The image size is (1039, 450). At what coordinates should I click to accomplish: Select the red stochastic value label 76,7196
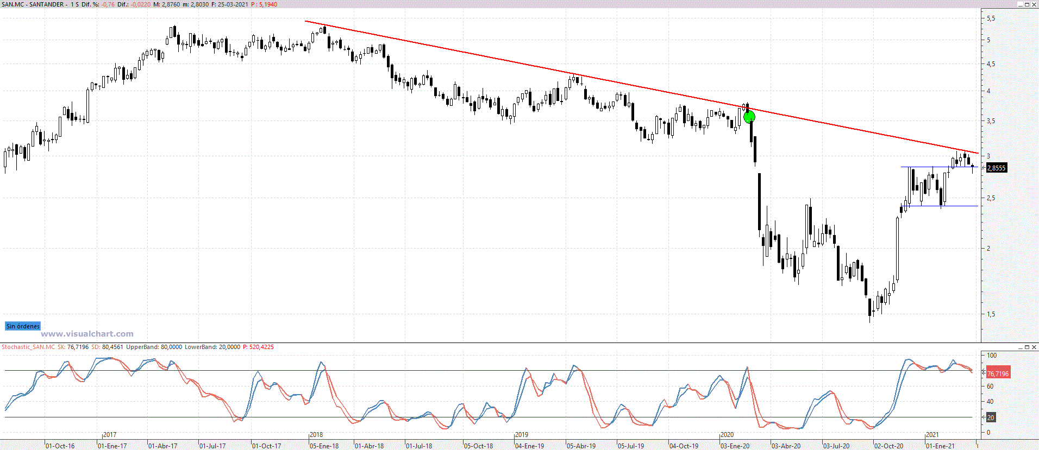998,373
